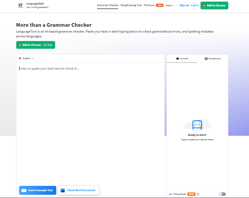Go to the Paraphrasing Tool page
The width and height of the screenshot is (249, 198).
[x=131, y=5]
